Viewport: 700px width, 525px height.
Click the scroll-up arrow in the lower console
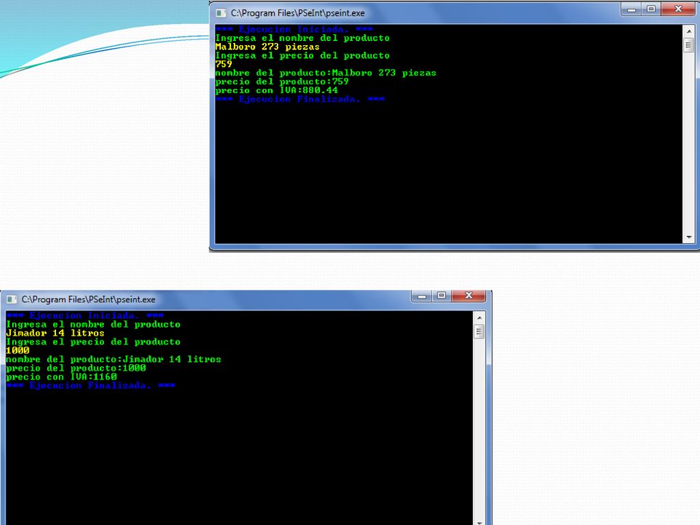pyautogui.click(x=479, y=318)
